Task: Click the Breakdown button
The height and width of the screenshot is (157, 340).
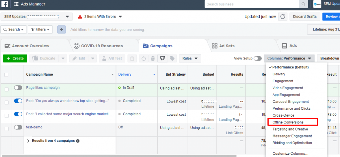Action: click(329, 58)
